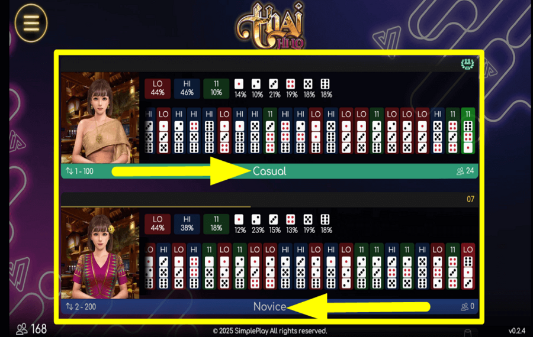Click the SimplePlay copyright text
Viewport: 533px width, 337px height.
tap(270, 331)
